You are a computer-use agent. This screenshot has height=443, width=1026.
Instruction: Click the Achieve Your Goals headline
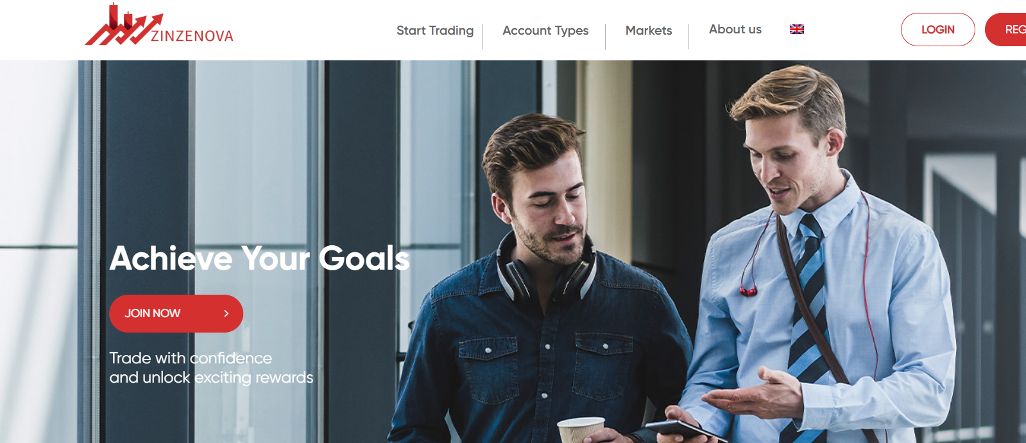(259, 258)
